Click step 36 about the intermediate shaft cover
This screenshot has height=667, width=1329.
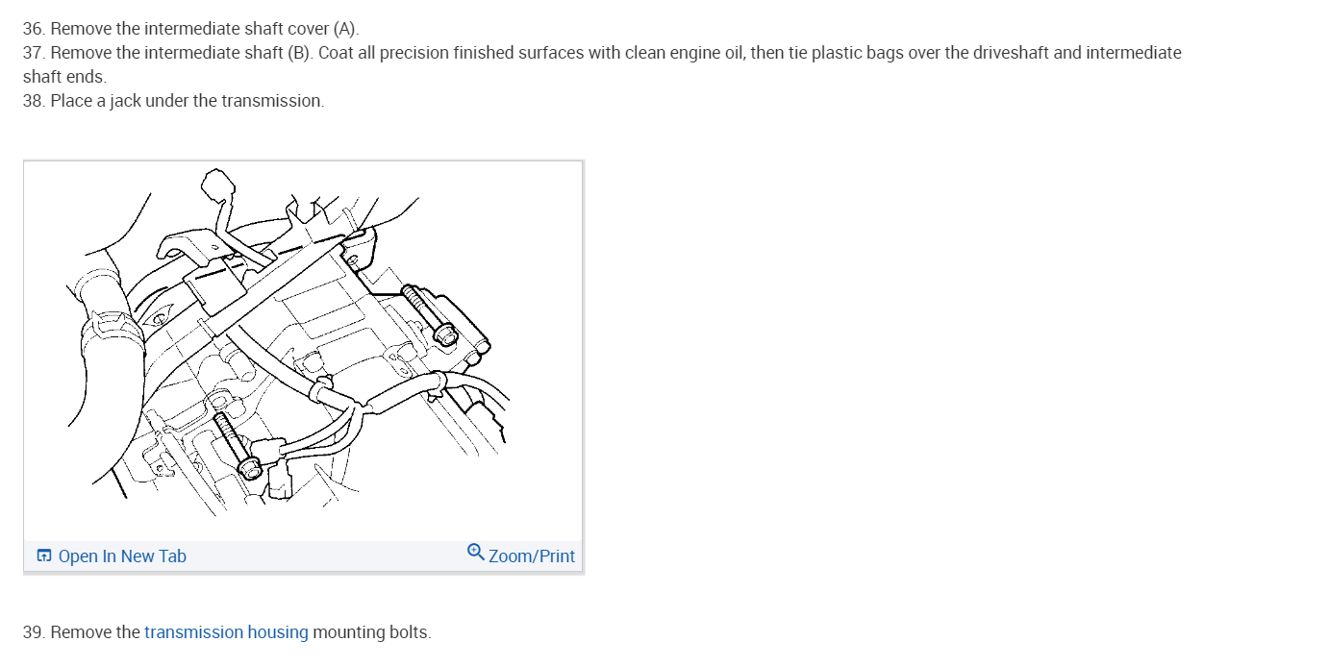click(x=190, y=29)
